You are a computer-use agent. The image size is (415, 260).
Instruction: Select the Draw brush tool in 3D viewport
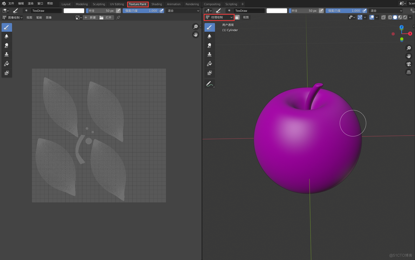coord(209,27)
